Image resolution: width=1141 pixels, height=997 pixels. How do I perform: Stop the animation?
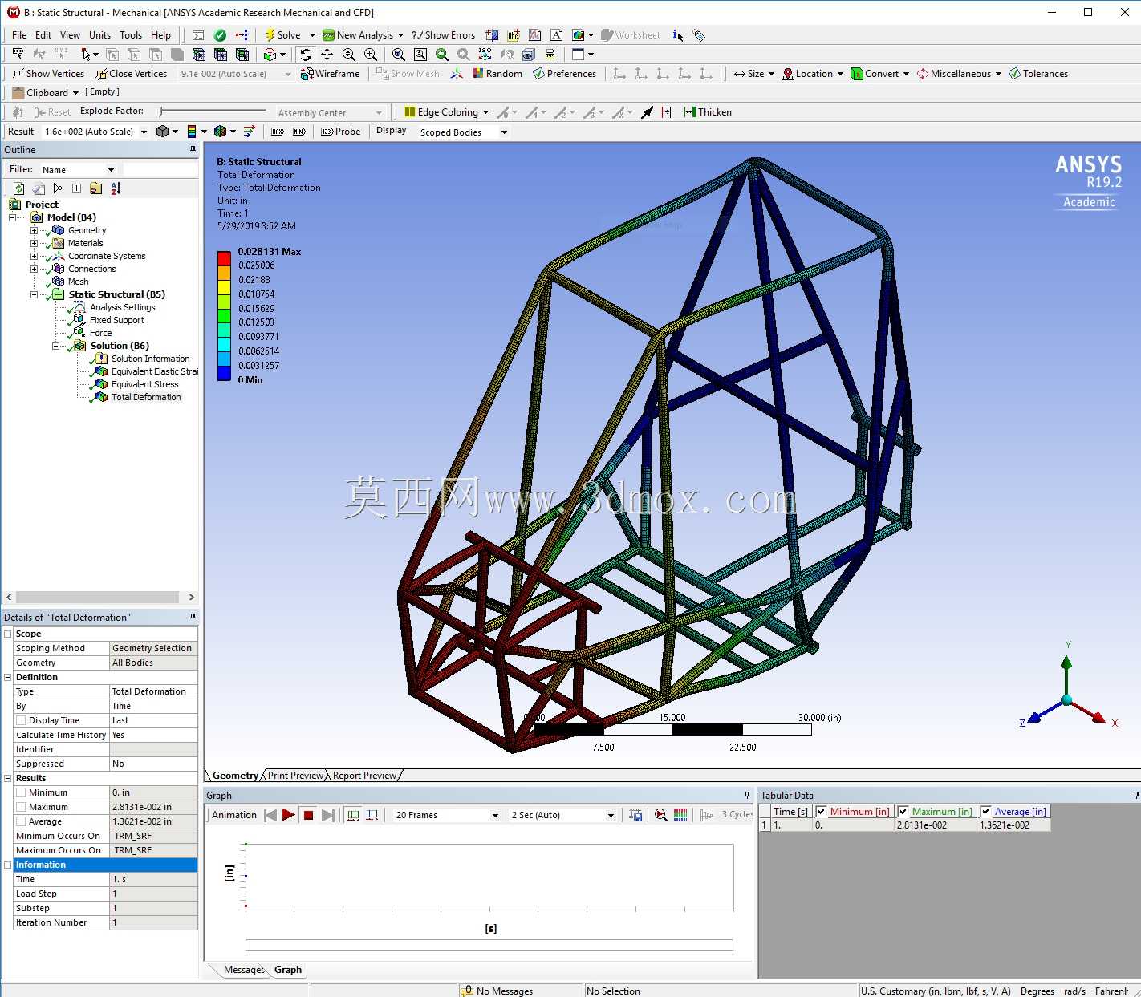pos(308,815)
